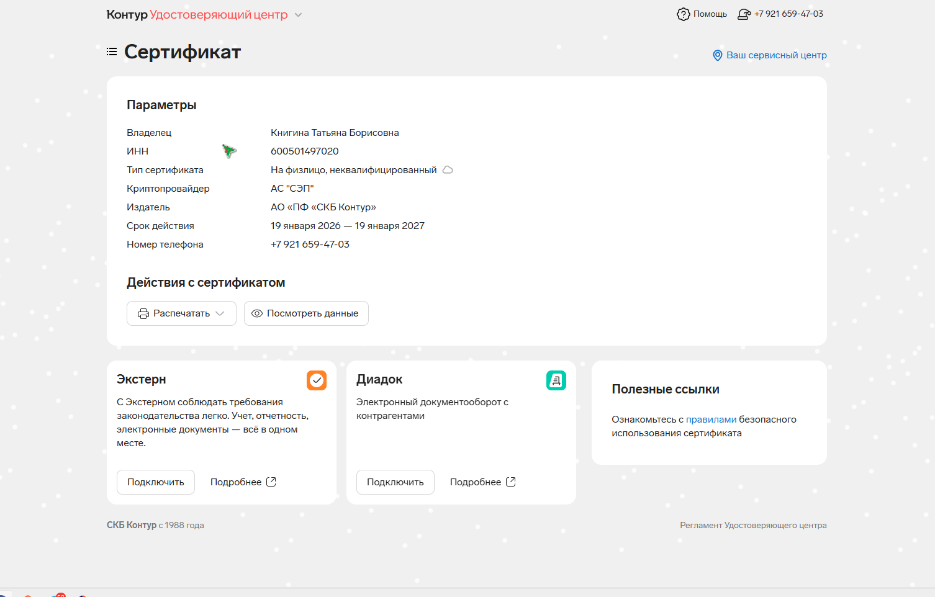Connect Диадок with Подключить button
Image resolution: width=935 pixels, height=597 pixels.
pos(395,482)
